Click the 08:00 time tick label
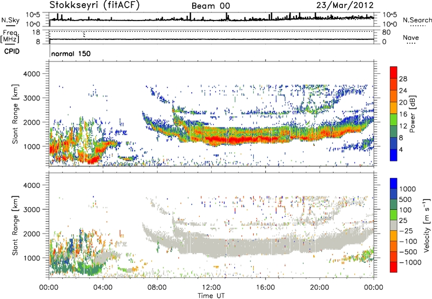The width and height of the screenshot is (432, 299). tap(157, 288)
